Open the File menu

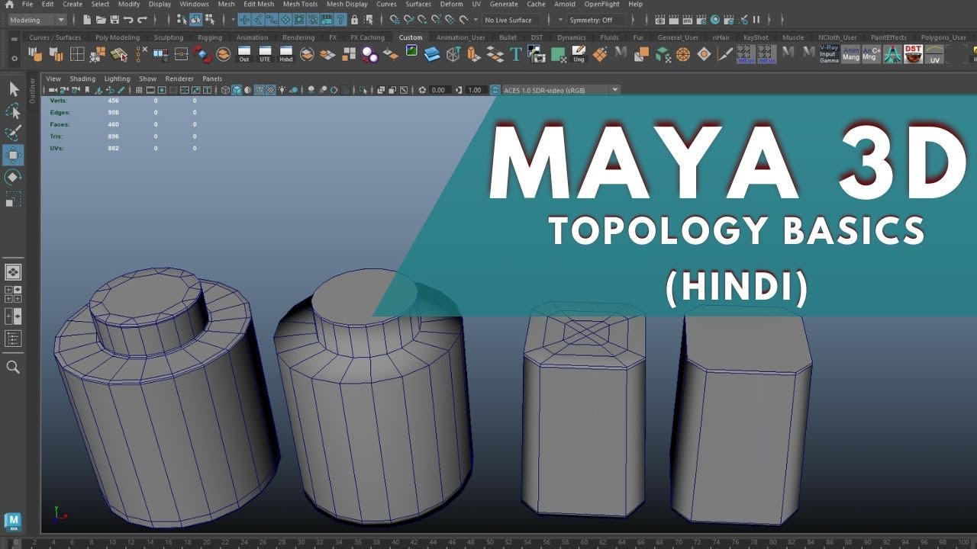pos(27,4)
